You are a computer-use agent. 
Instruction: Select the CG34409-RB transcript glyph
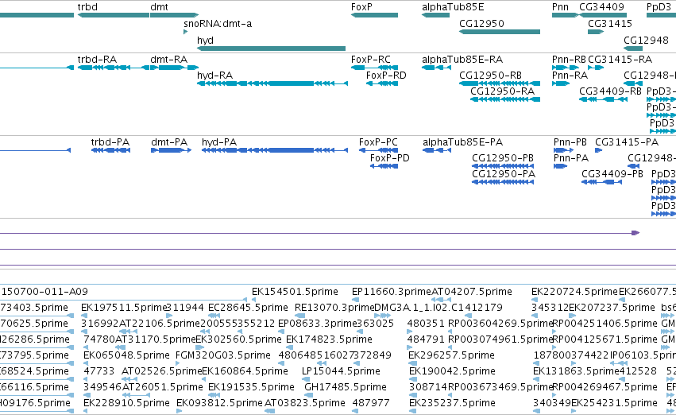point(603,99)
